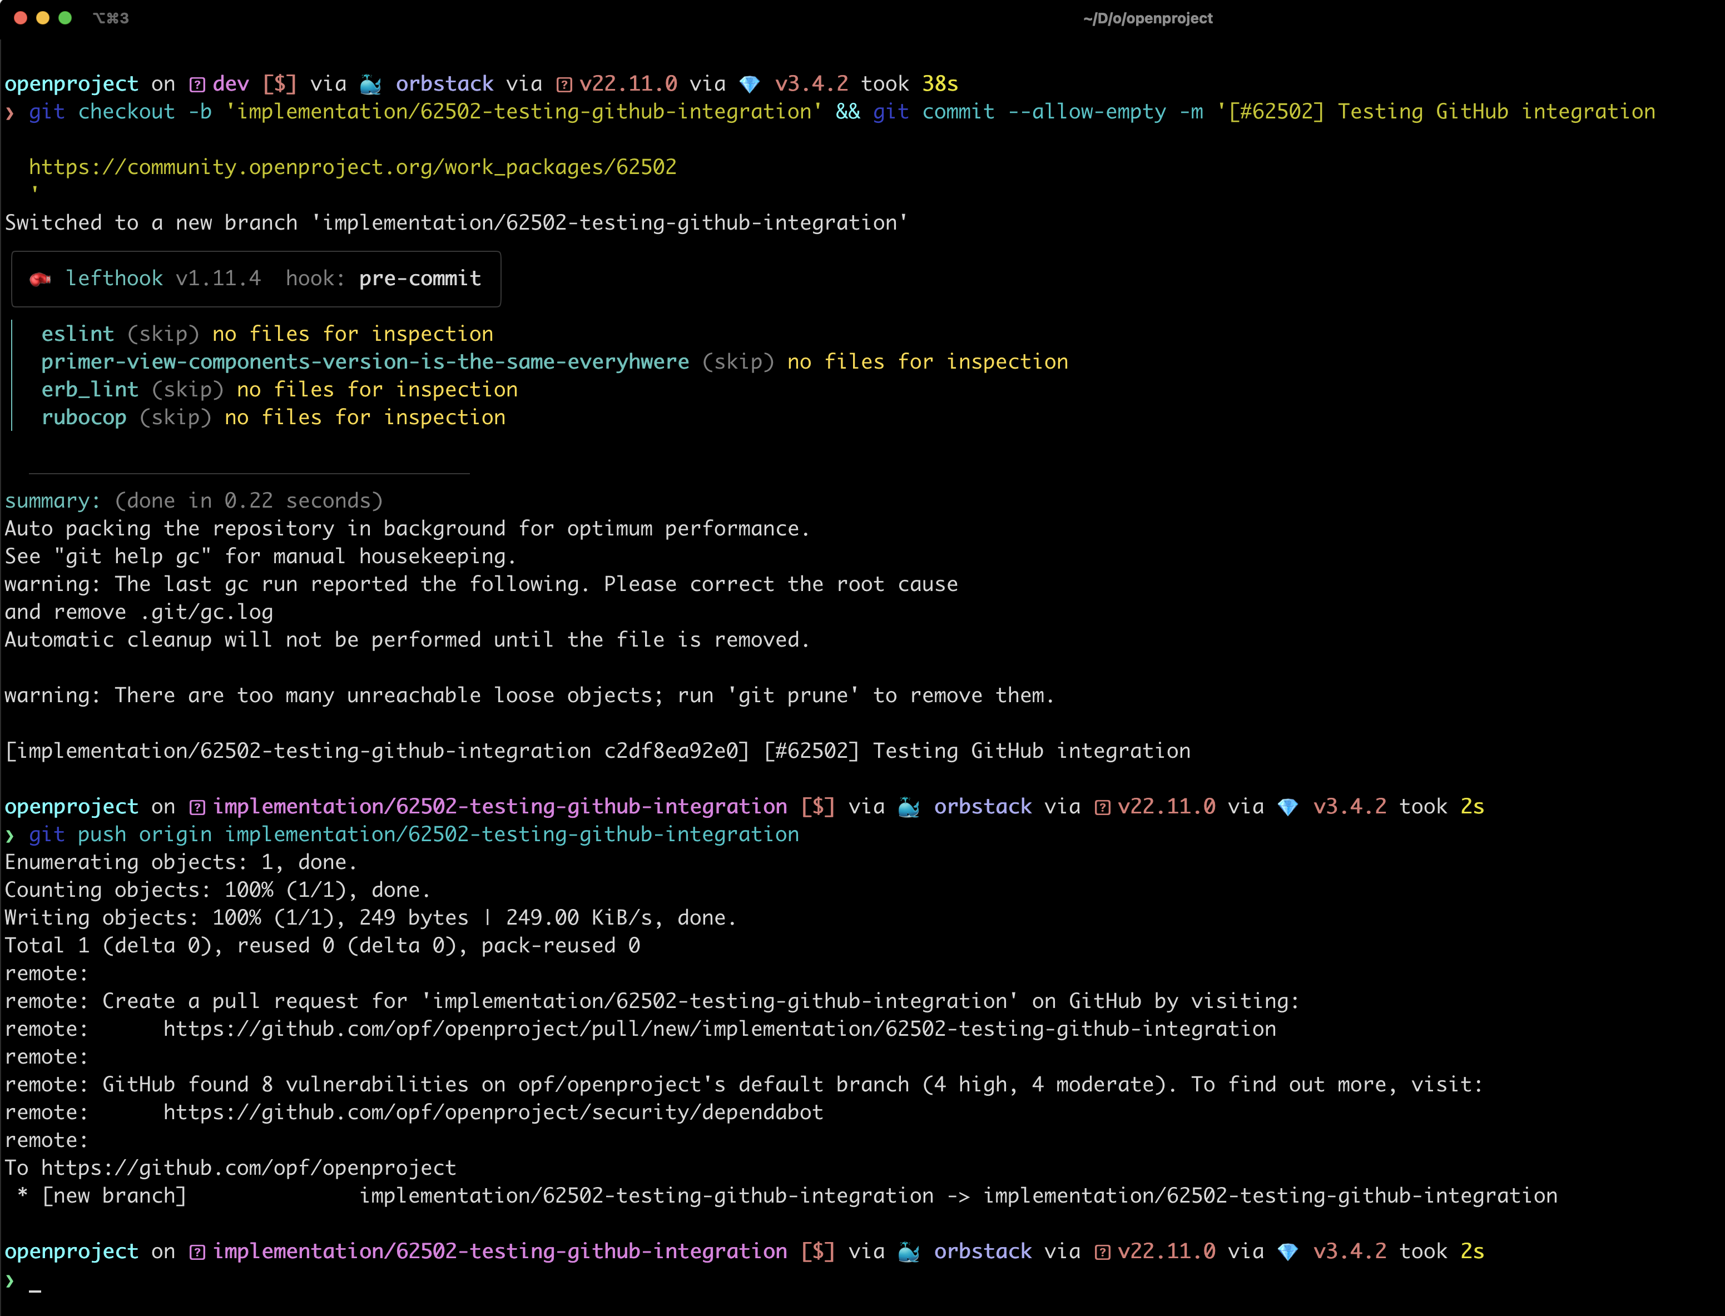The height and width of the screenshot is (1316, 1725).
Task: Click the gem icon in the final prompt line
Action: (x=1290, y=1251)
